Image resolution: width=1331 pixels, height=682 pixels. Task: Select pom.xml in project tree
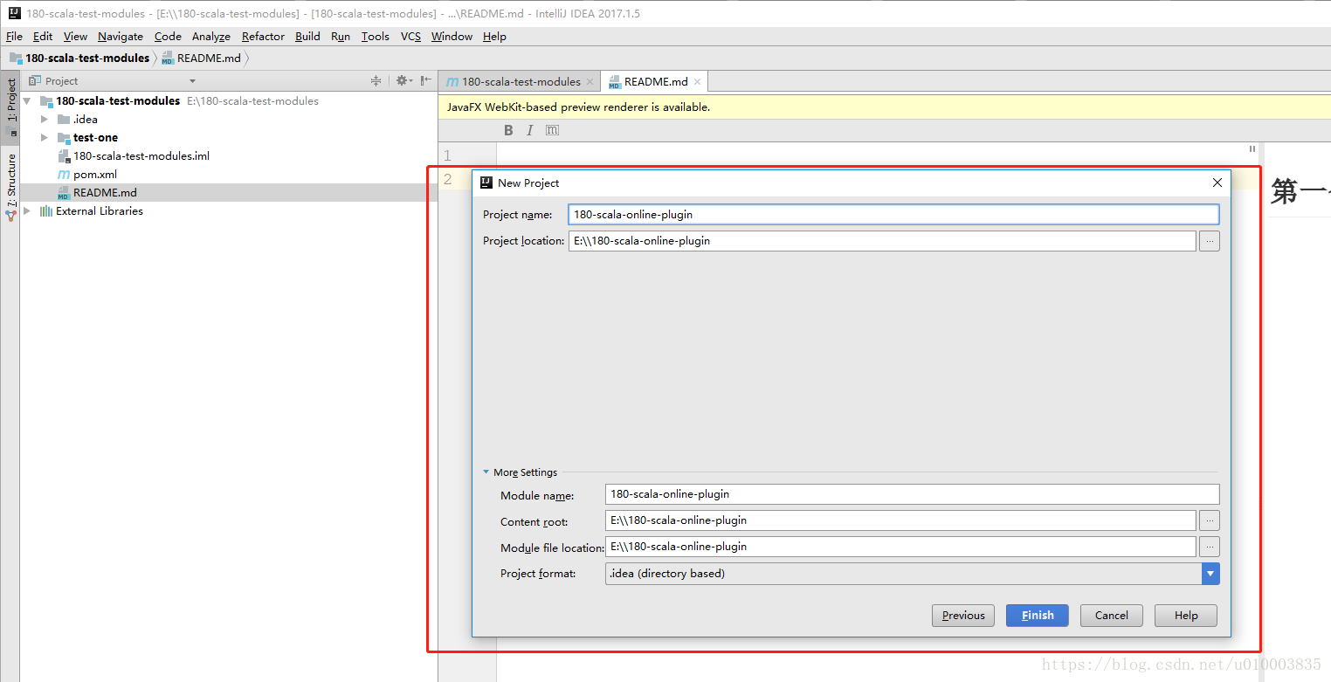click(x=94, y=175)
